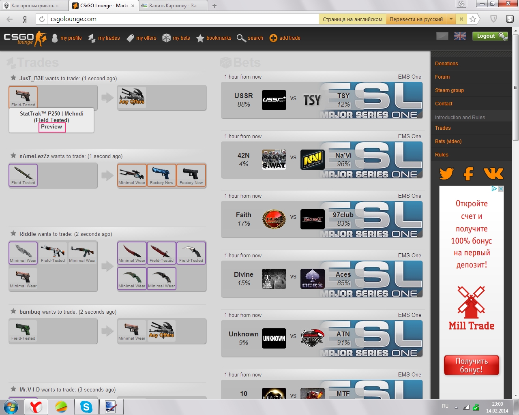Open my profile page

(x=67, y=38)
